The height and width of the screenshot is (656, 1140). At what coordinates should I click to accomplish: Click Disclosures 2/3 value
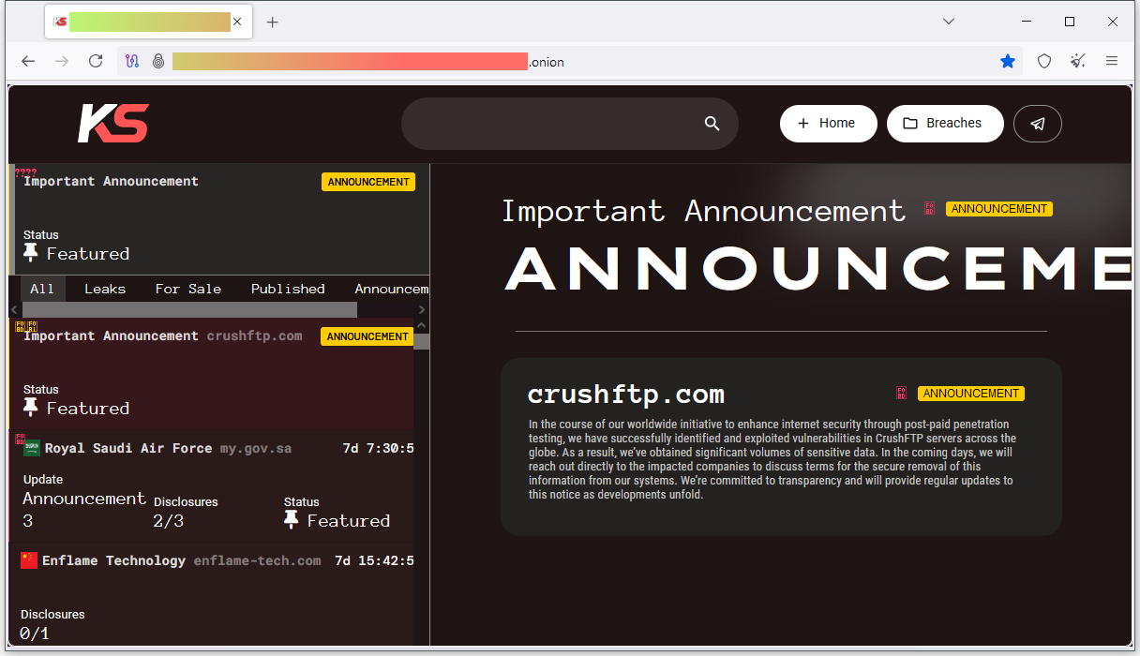[x=169, y=521]
